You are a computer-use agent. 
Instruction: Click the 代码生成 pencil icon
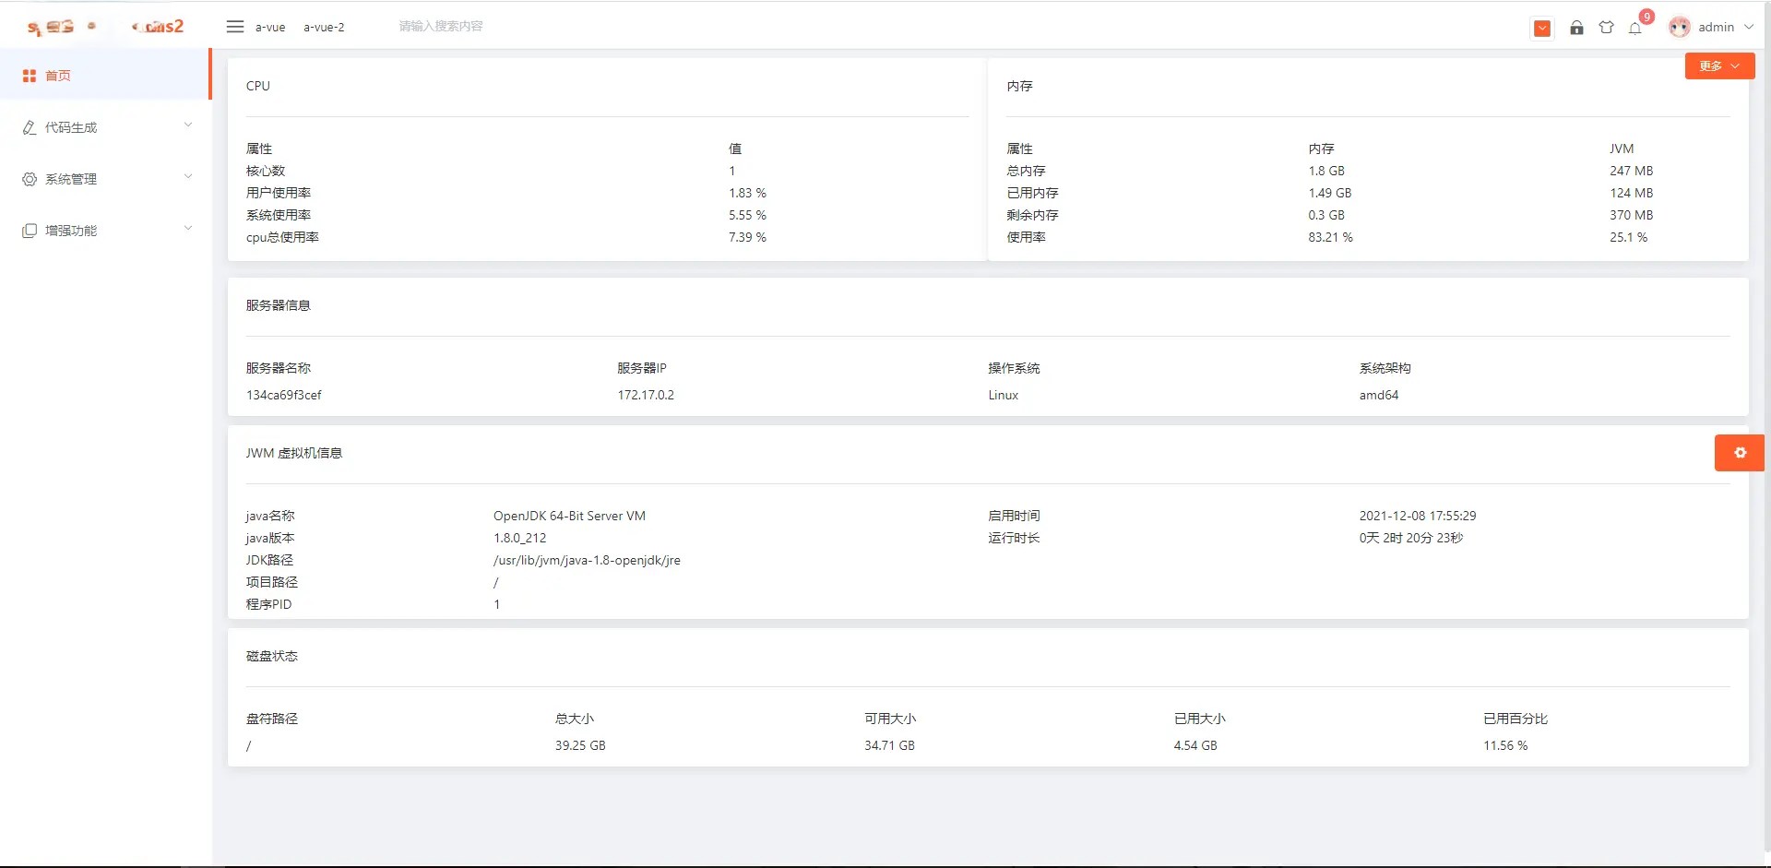[x=30, y=127]
